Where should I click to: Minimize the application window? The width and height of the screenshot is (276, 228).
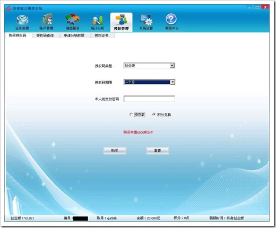pyautogui.click(x=249, y=7)
